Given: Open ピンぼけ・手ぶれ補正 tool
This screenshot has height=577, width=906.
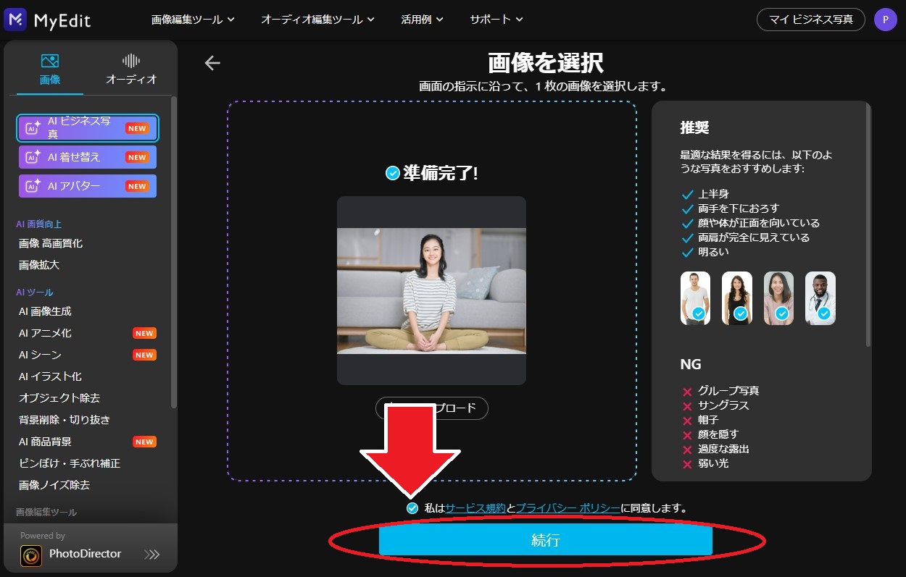Looking at the screenshot, I should click(x=70, y=463).
